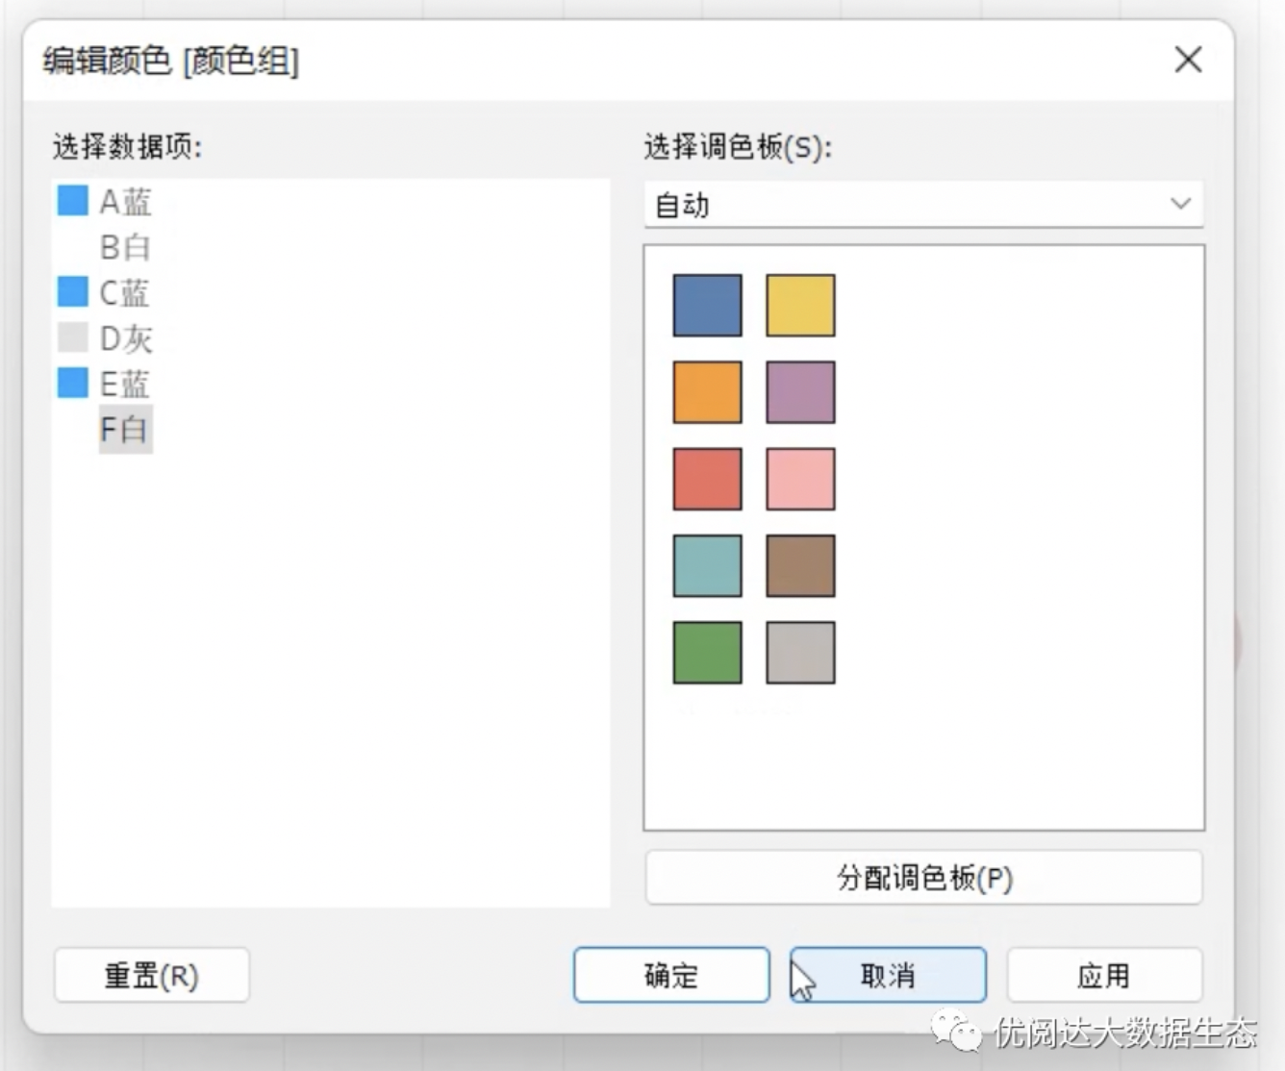Click the teal palette swatch
Viewport: 1285px width, 1071px height.
[707, 566]
